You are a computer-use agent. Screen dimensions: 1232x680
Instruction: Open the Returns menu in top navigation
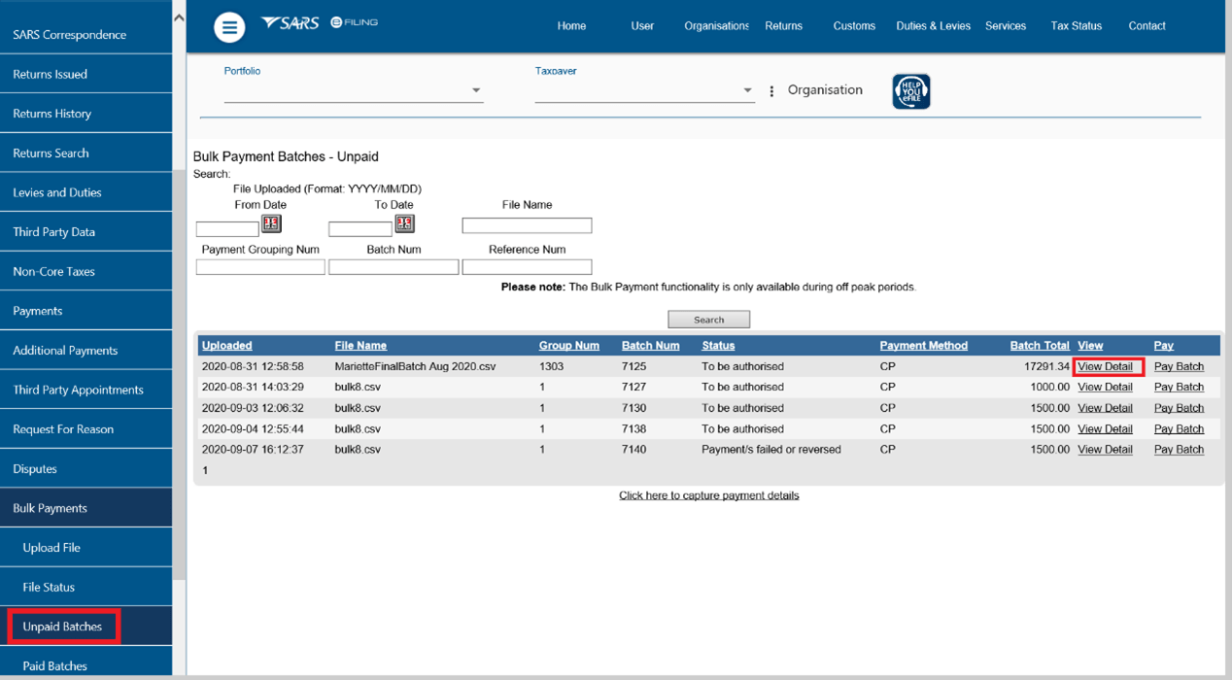(x=783, y=26)
